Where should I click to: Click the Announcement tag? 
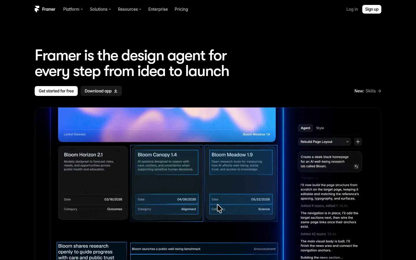click(265, 249)
